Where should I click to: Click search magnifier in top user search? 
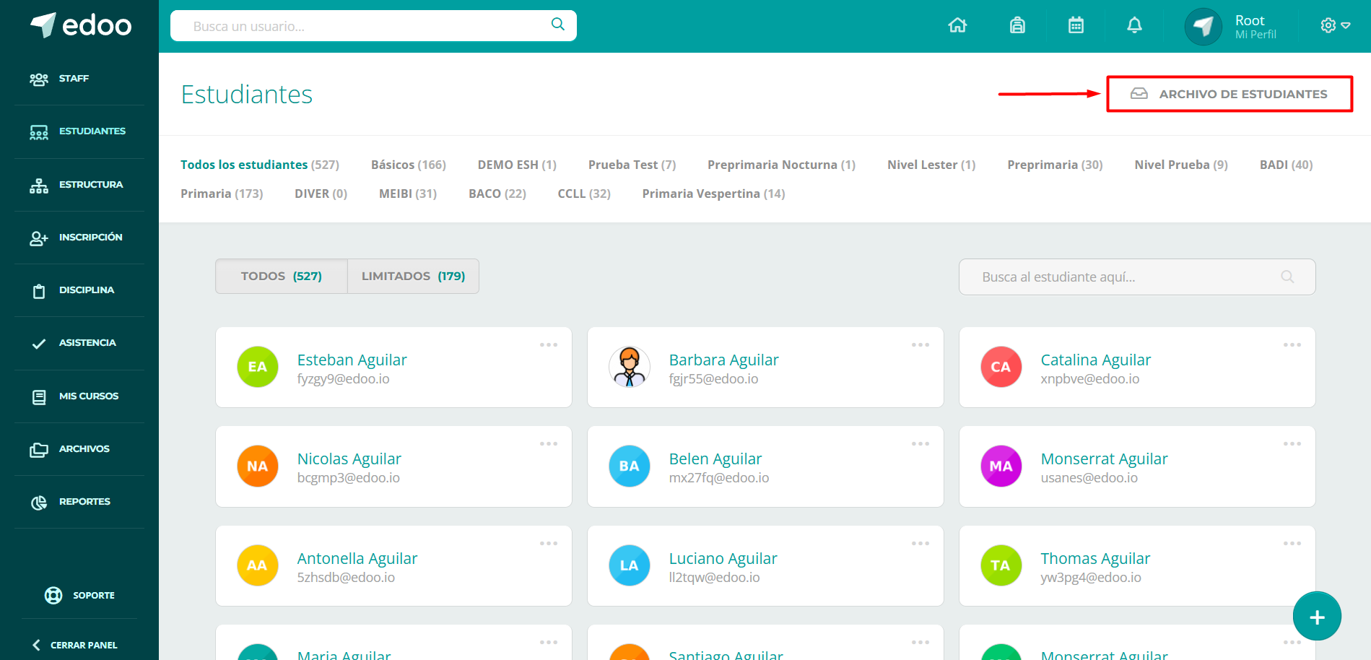(557, 24)
